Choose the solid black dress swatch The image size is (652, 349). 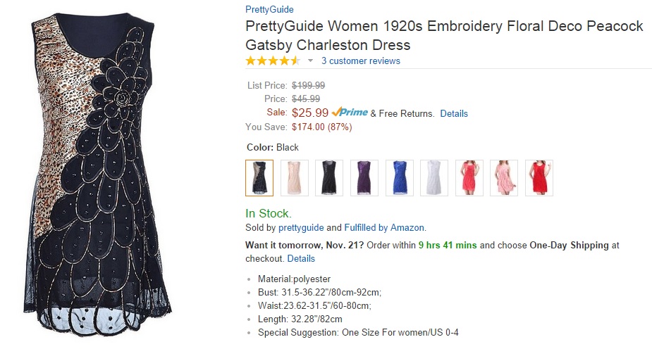(x=329, y=177)
